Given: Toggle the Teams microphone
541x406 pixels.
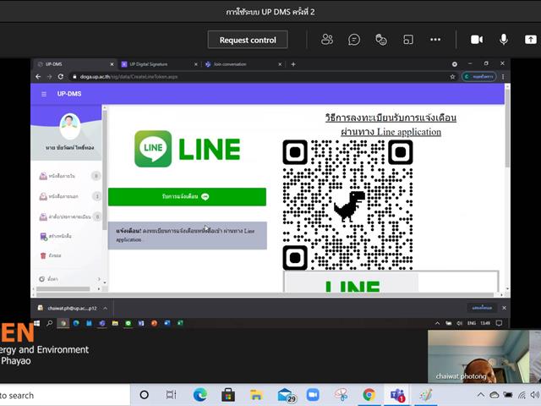Looking at the screenshot, I should tap(504, 40).
